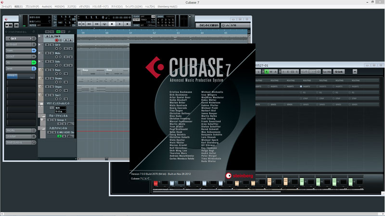The height and width of the screenshot is (216, 385).
Task: Click bar 60 on the project ruler
Action: pyautogui.click(x=107, y=33)
